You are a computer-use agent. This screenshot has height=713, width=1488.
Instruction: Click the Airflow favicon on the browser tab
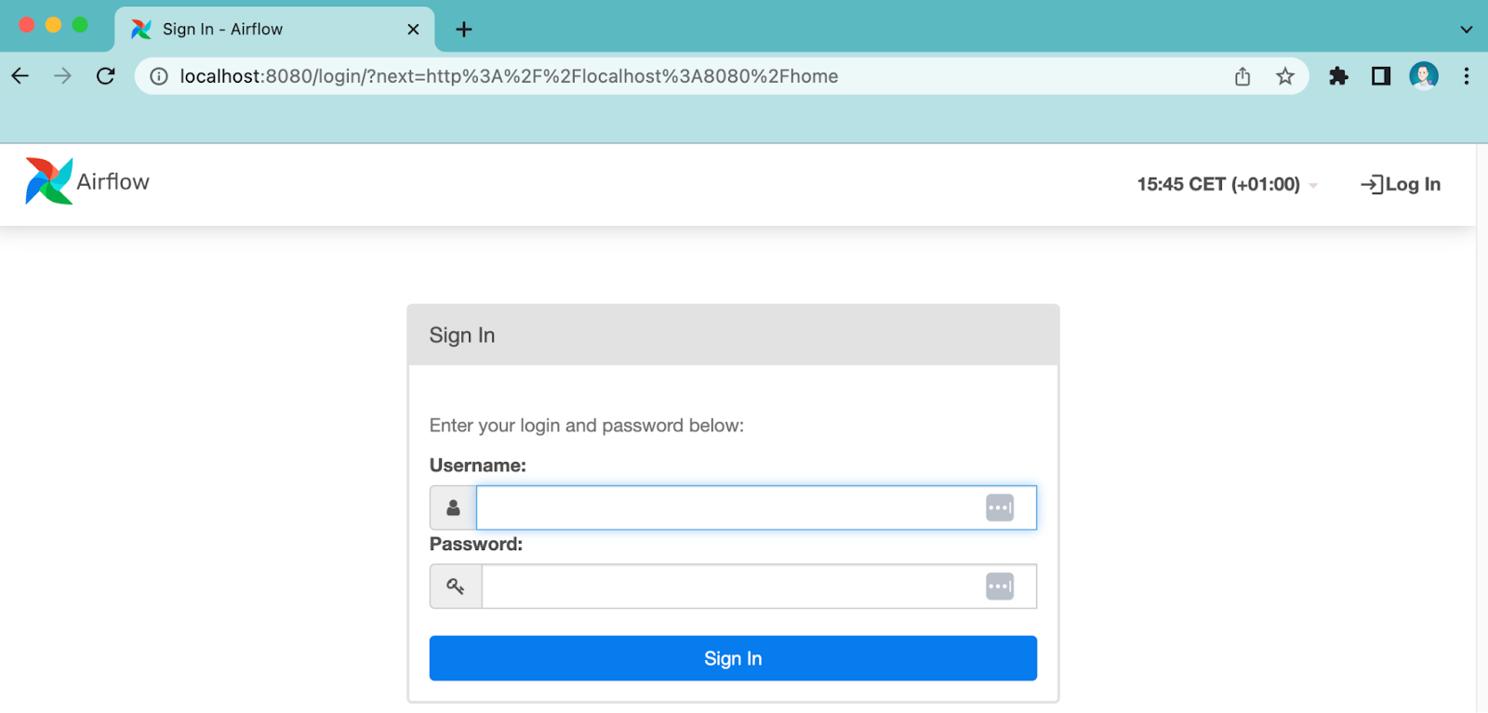(x=140, y=29)
